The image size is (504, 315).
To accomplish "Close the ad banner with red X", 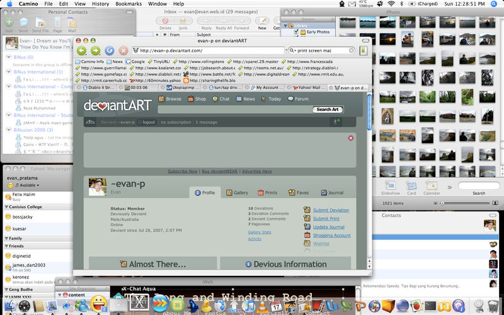I will [351, 138].
